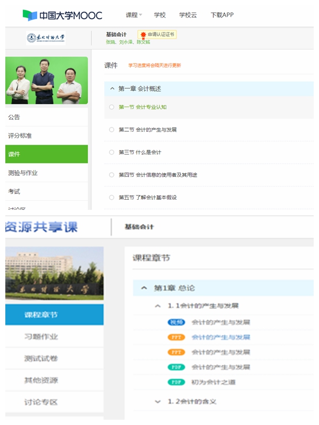Collapse the 第1章 总论 chapter

coord(144,288)
